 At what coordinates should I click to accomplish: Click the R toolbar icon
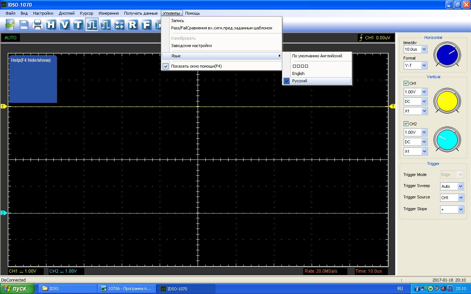[132, 25]
